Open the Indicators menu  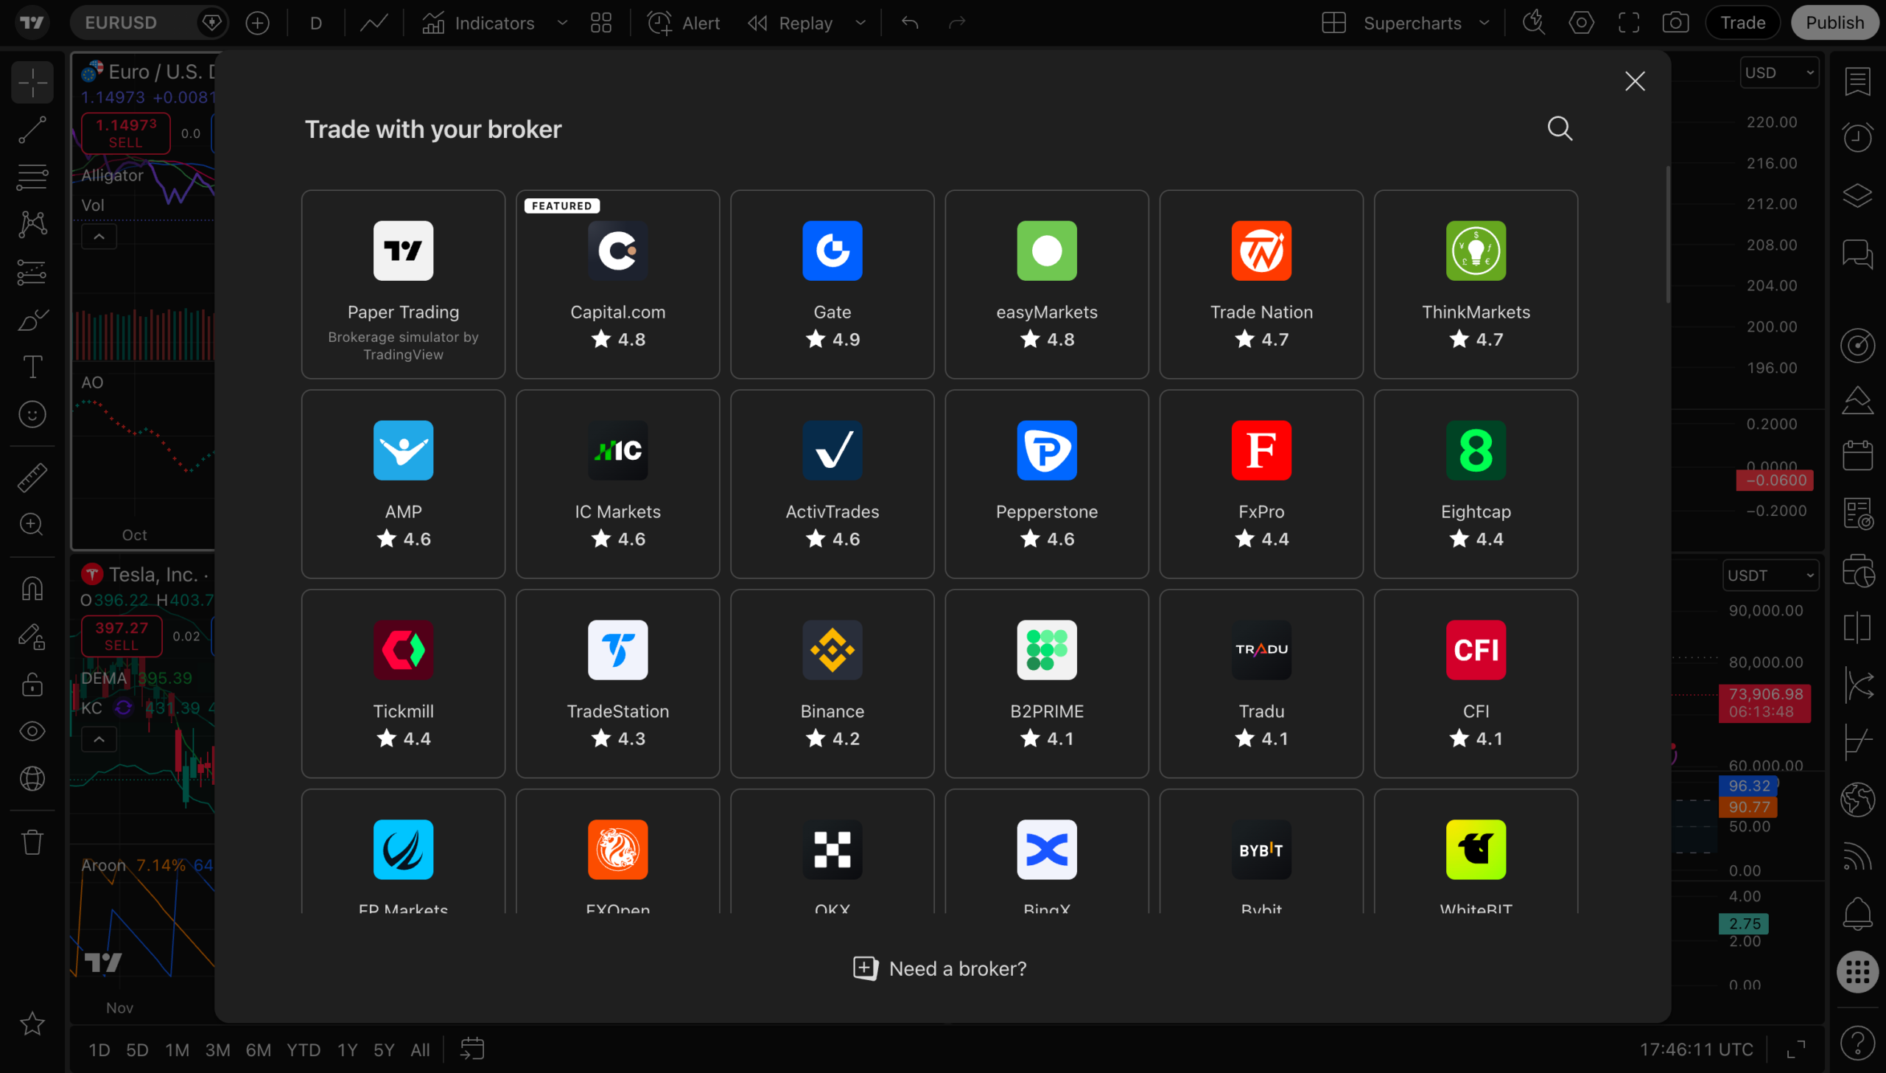[478, 23]
